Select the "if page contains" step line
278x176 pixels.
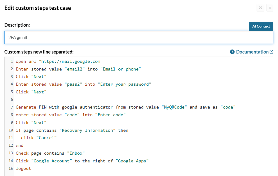72,131
